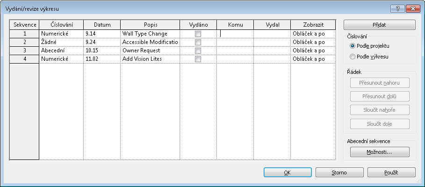Image resolution: width=425 pixels, height=187 pixels.
Task: Open Číslování dropdown cell in row 1
Action: [61, 34]
